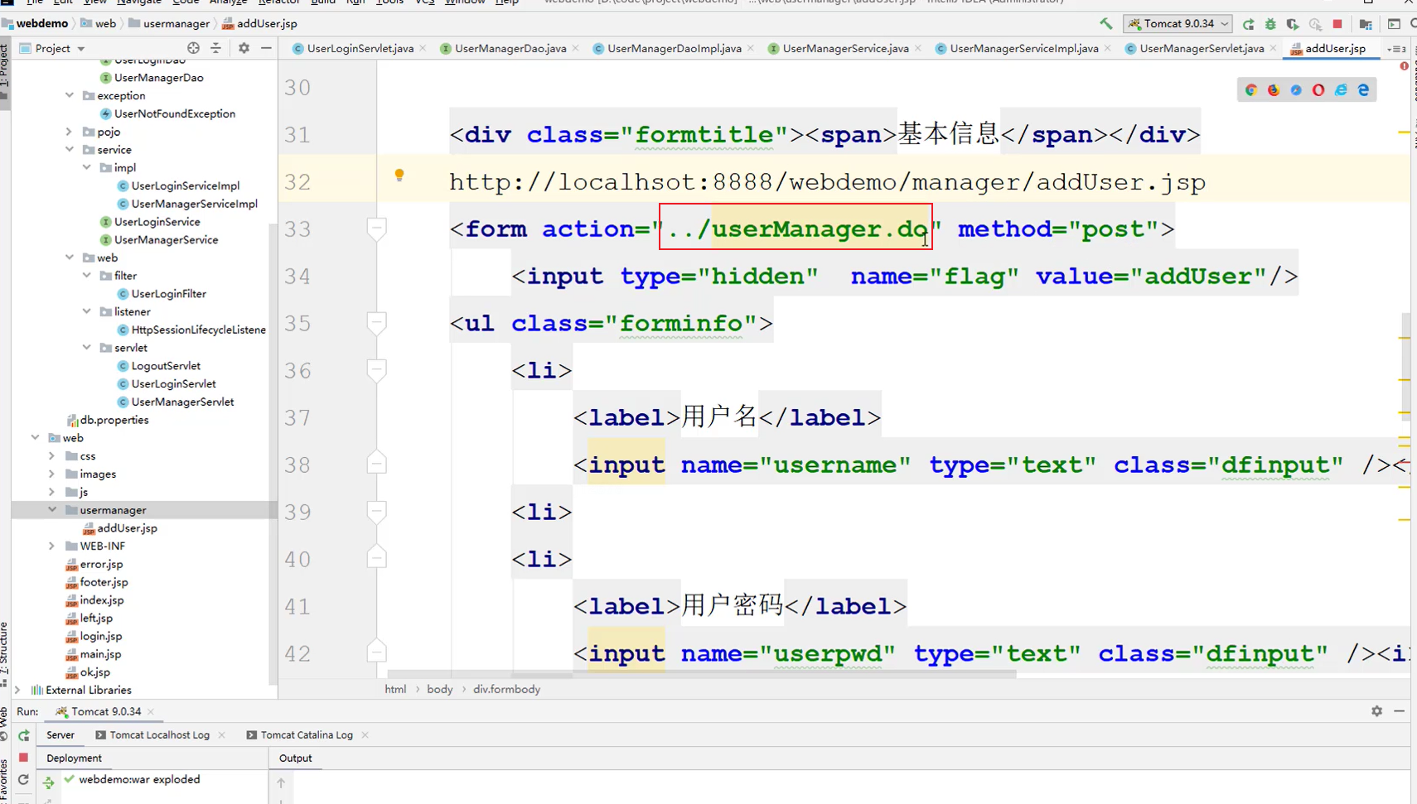Open Run panel settings gear
Screen dimensions: 1417x804
(1376, 711)
